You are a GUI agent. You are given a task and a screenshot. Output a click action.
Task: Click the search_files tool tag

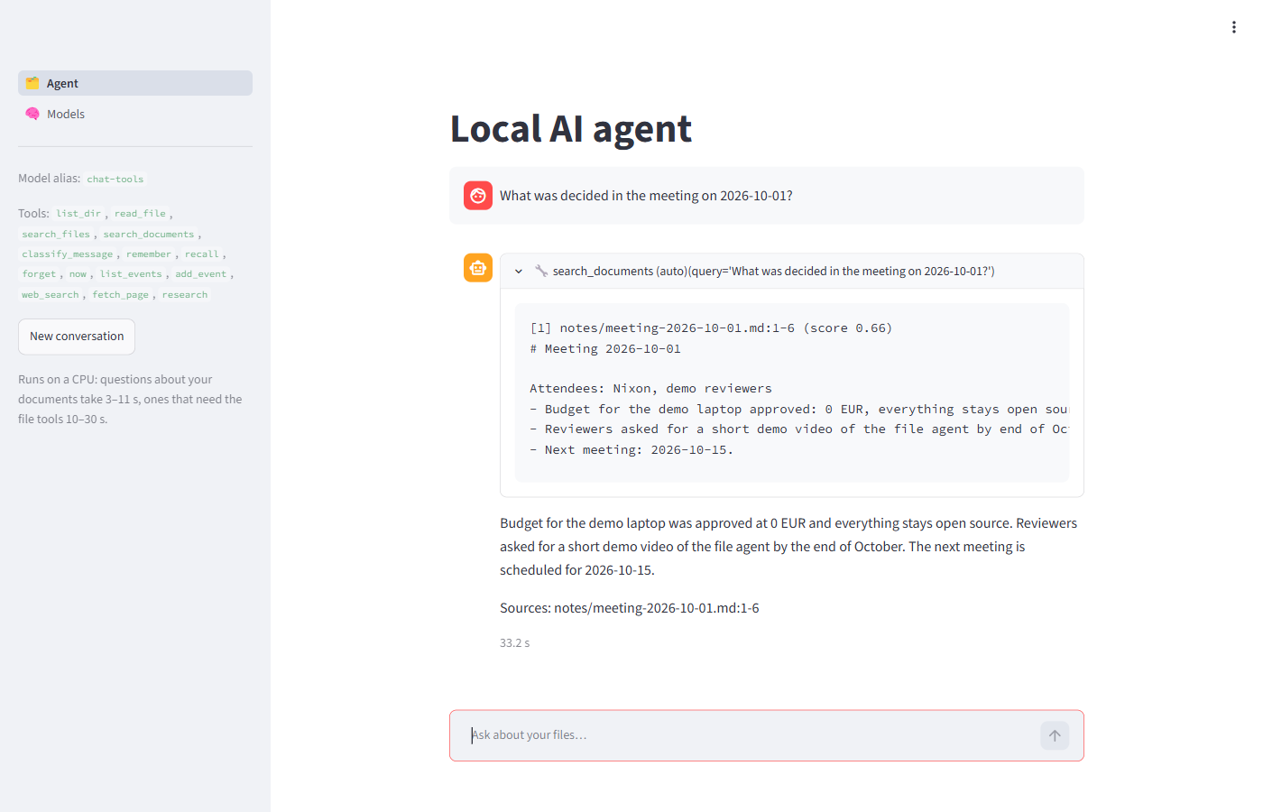tap(56, 235)
